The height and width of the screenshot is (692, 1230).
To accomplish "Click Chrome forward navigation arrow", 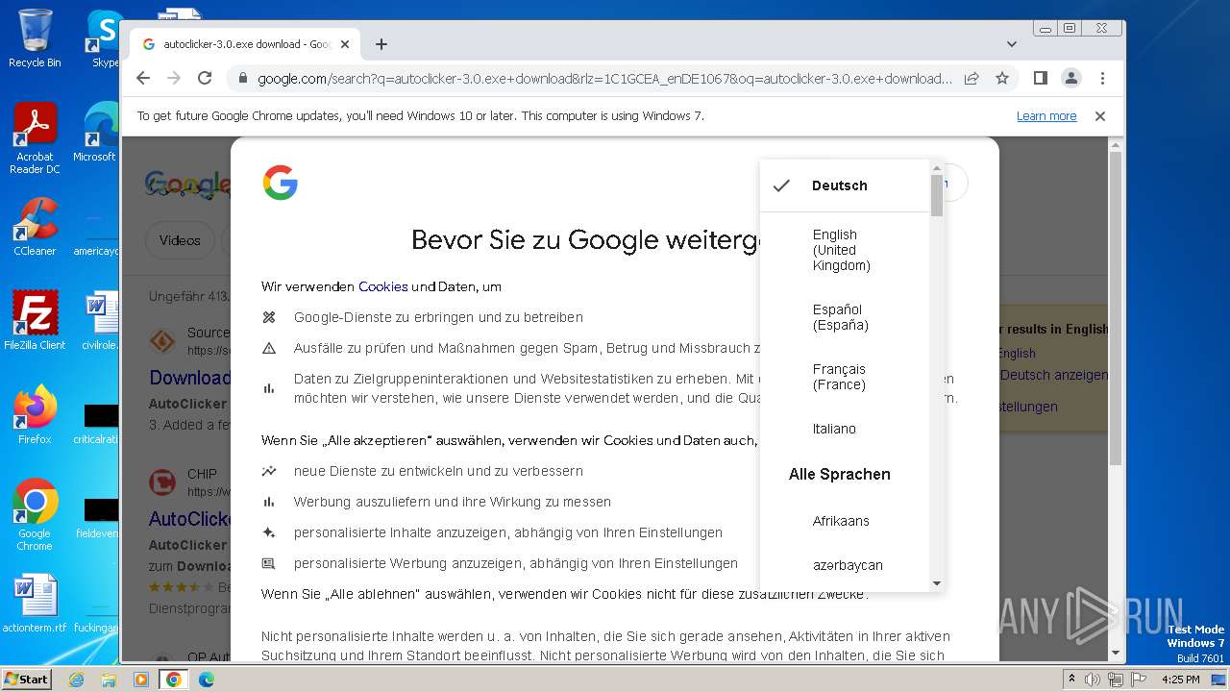I will (x=174, y=78).
